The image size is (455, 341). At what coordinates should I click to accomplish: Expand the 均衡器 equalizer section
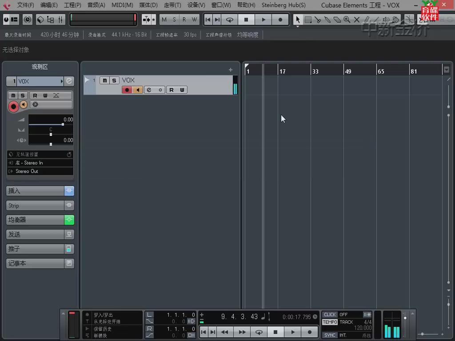point(35,220)
